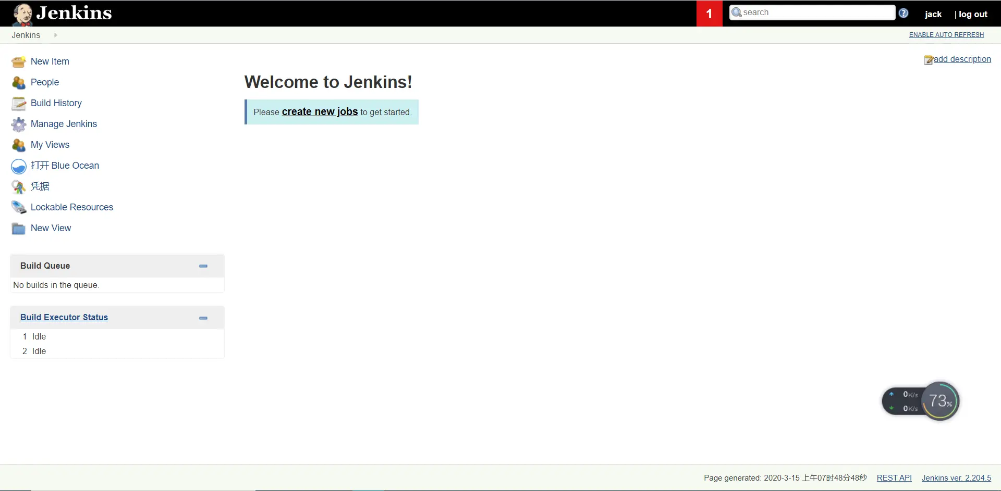
Task: Open the red notification badge showing 1
Action: (709, 14)
